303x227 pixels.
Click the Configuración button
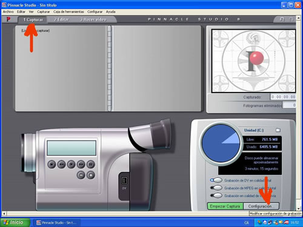coord(261,206)
